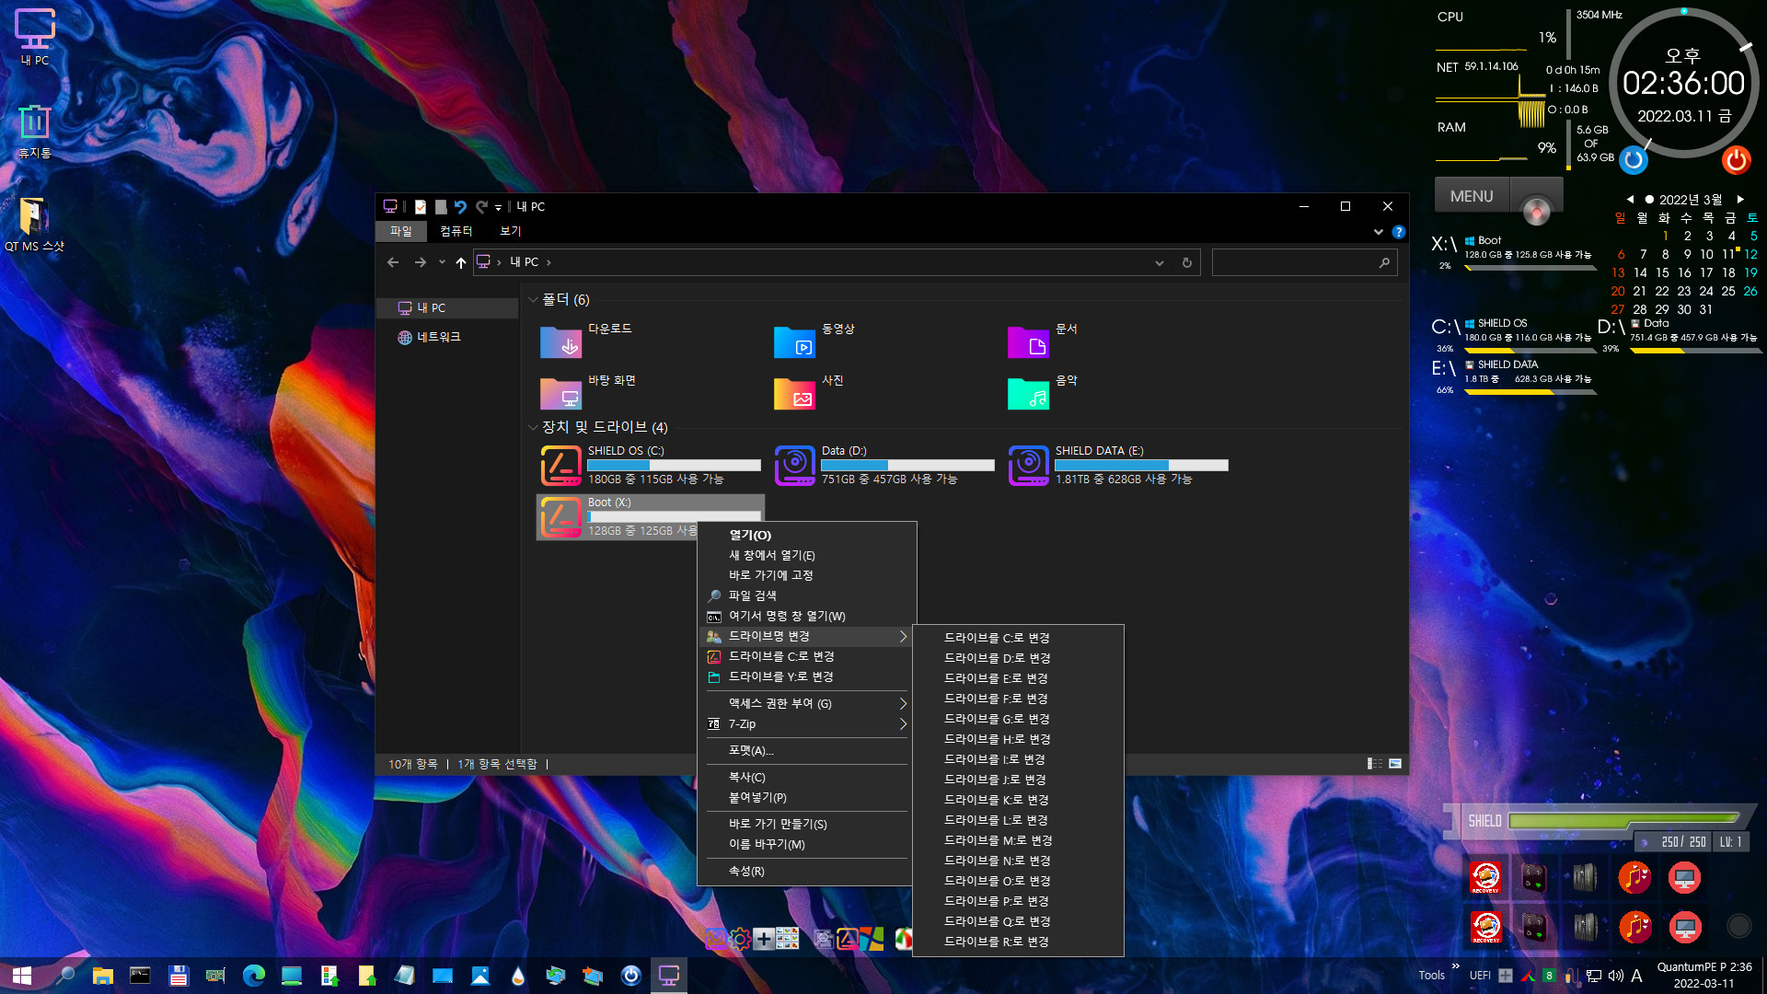Open the 컴퓨터 ribbon tab
The height and width of the screenshot is (994, 1767).
456,231
